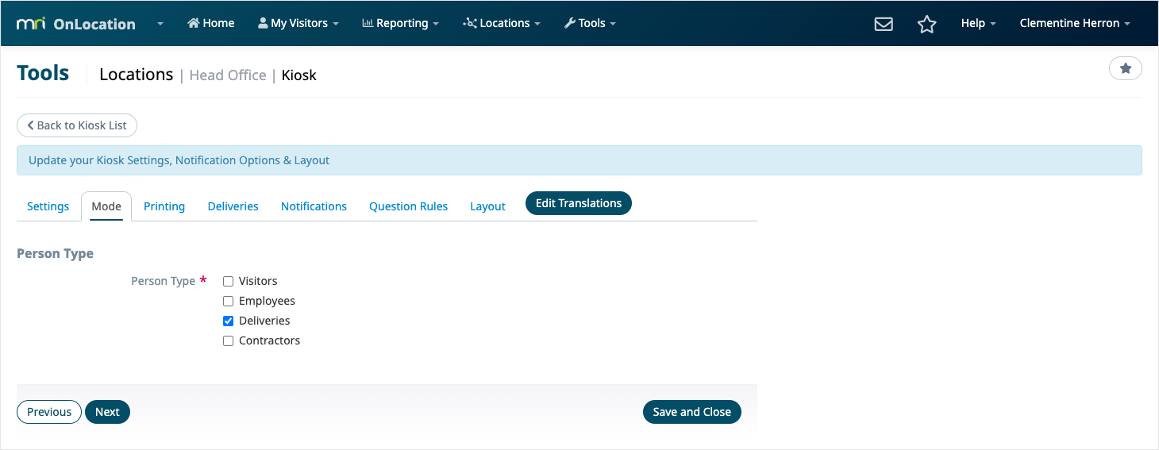This screenshot has height=450, width=1159.
Task: Open the dropdown arrow beside OnLocation logo
Action: (160, 24)
